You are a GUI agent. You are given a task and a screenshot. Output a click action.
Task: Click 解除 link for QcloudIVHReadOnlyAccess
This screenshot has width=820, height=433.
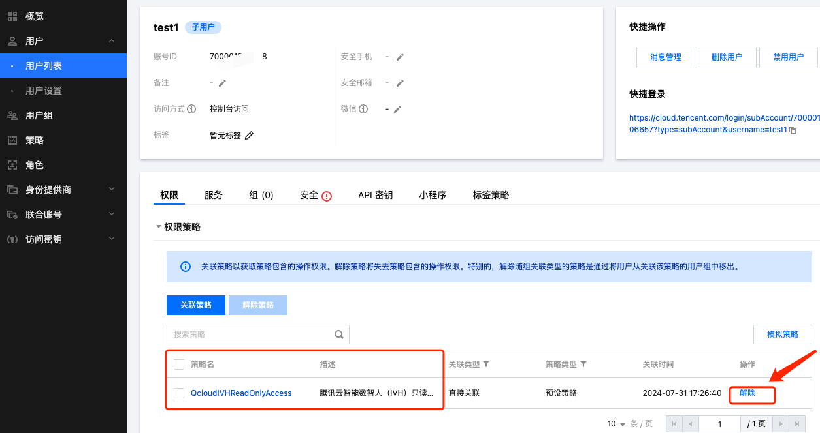click(747, 393)
